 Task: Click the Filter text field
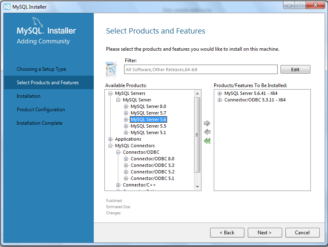pyautogui.click(x=201, y=70)
